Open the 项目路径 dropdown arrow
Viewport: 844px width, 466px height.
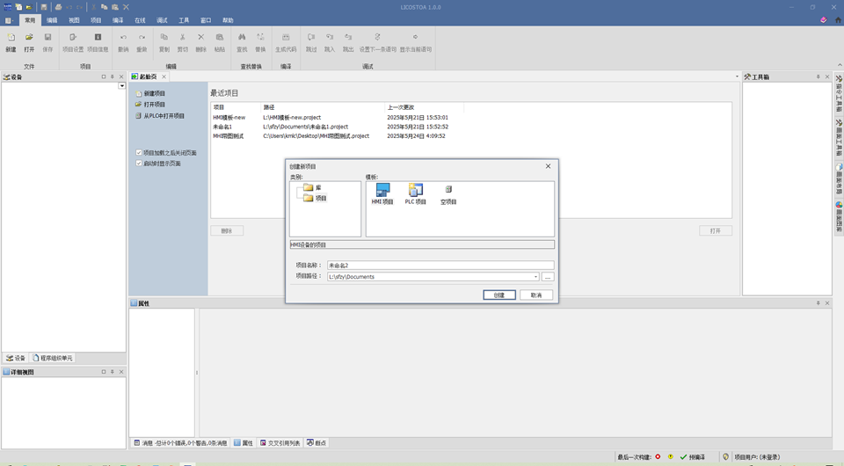[535, 277]
